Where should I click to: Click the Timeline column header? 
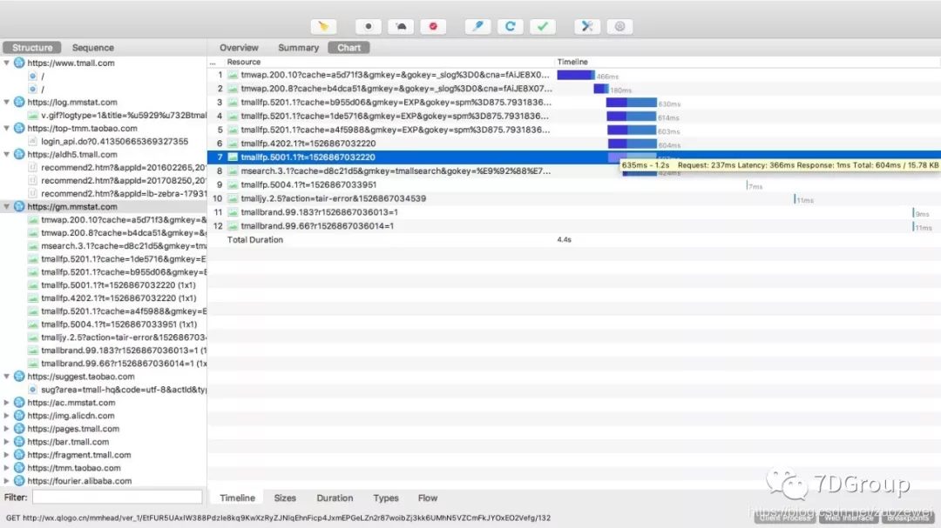tap(572, 62)
